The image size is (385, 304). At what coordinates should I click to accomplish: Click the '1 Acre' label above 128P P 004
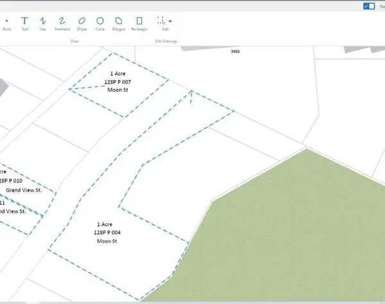click(105, 224)
